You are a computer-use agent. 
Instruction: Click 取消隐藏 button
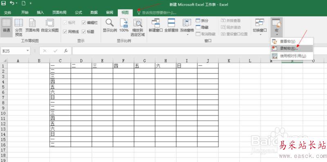pos(206,34)
